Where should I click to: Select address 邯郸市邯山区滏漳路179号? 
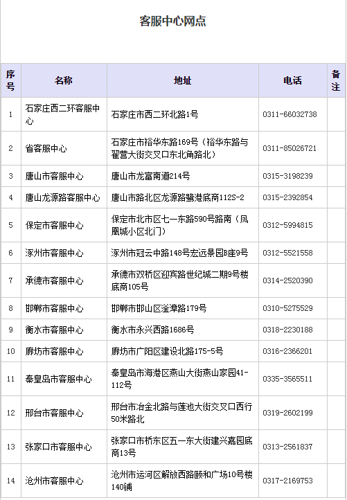159,308
